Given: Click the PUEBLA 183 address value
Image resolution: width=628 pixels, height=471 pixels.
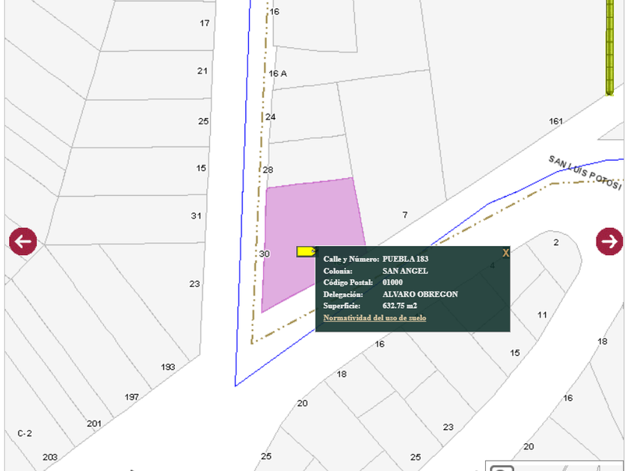Looking at the screenshot, I should tap(405, 259).
